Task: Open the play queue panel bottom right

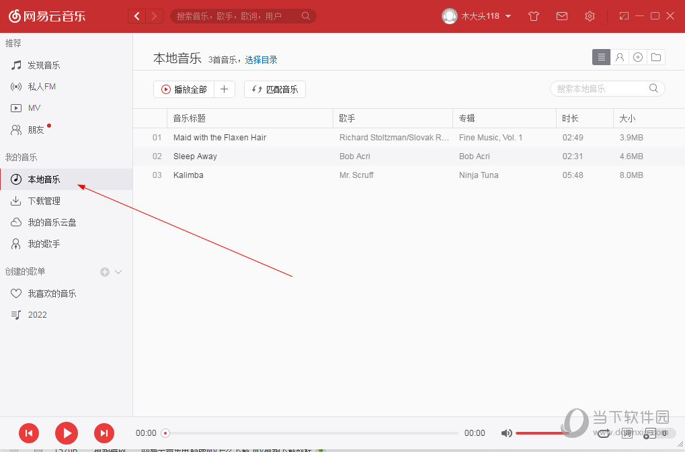Action: tap(651, 433)
